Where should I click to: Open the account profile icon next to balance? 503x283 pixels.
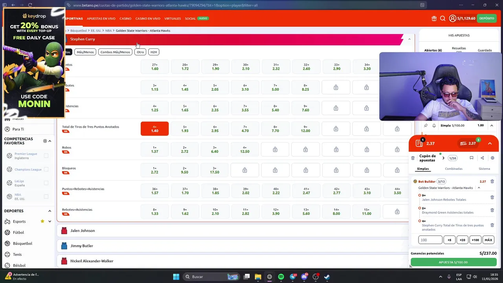click(452, 18)
